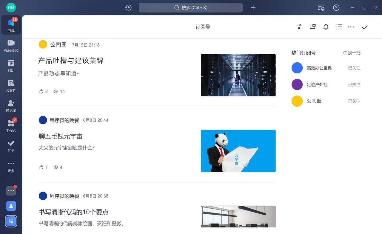382x234 pixels.
Task: Expand the More (更多) sidebar menu
Action: 11,167
